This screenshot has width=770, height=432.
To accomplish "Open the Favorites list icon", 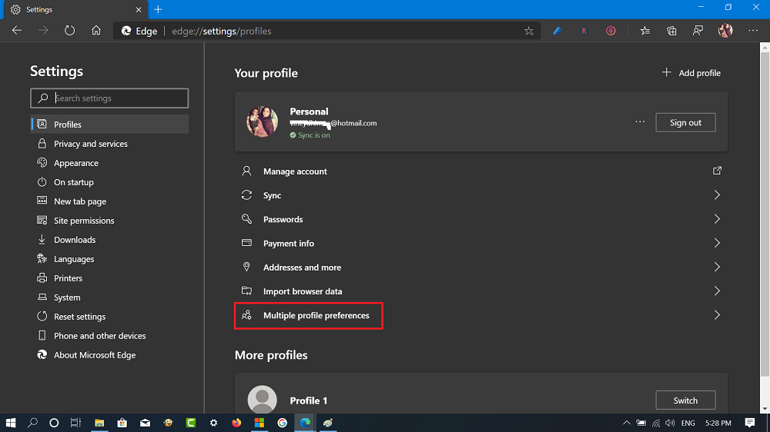I will click(644, 31).
